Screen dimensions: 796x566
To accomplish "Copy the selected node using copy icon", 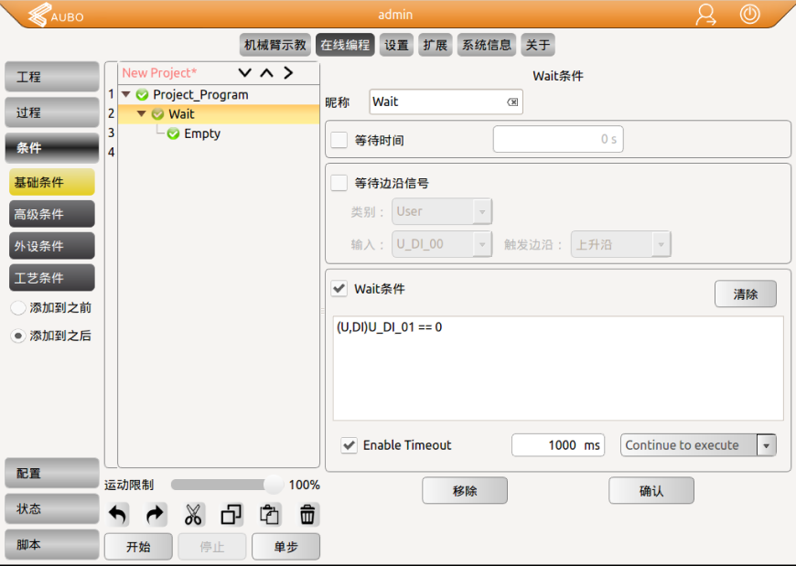I will tap(232, 515).
